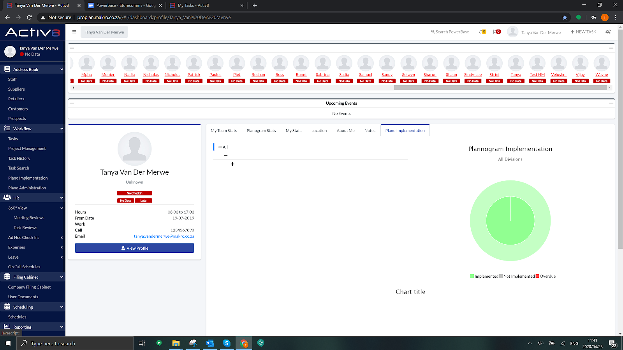Image resolution: width=623 pixels, height=350 pixels.
Task: Click the Windows taskbar search box
Action: coord(75,343)
